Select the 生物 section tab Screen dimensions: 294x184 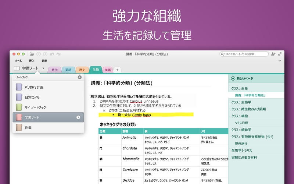pos(96,70)
